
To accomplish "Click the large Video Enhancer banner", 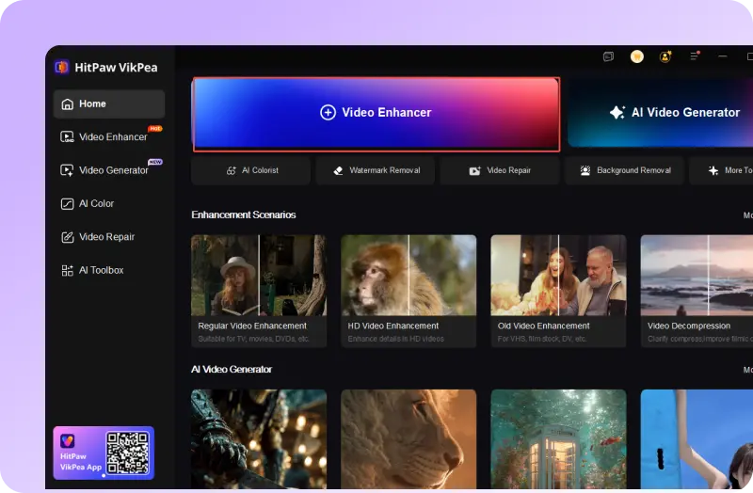I will click(376, 114).
